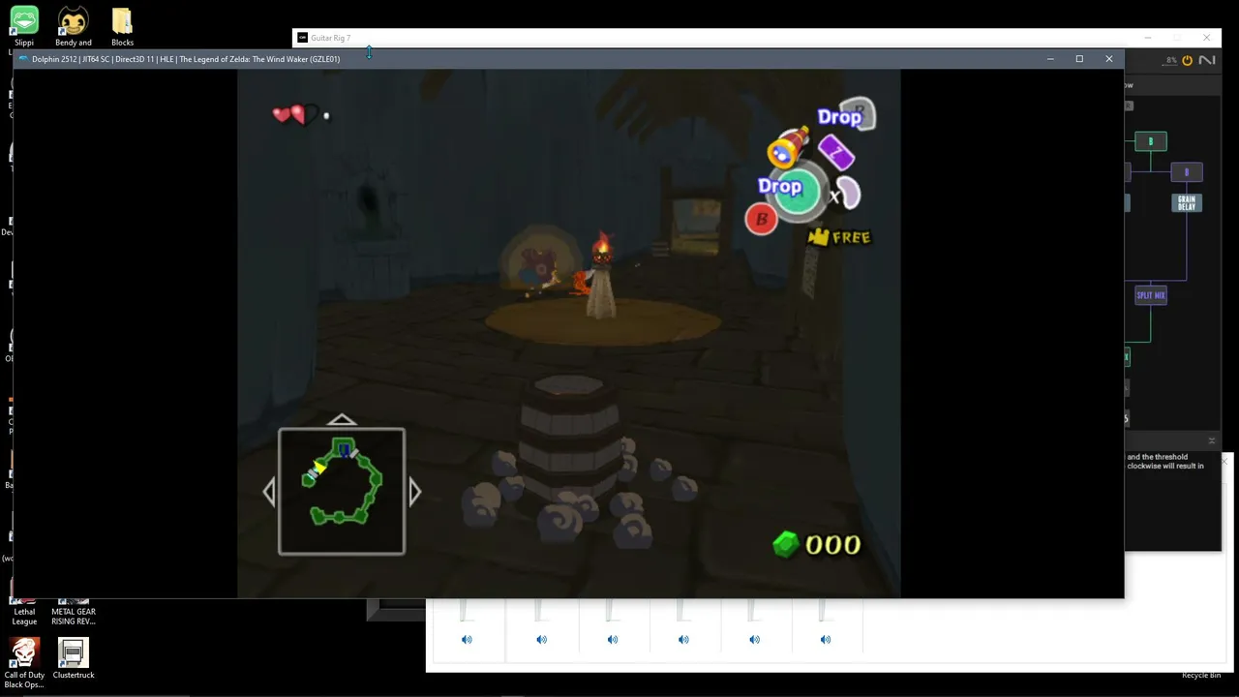This screenshot has width=1239, height=697.
Task: Click the barrel in the game room
Action: [569, 439]
